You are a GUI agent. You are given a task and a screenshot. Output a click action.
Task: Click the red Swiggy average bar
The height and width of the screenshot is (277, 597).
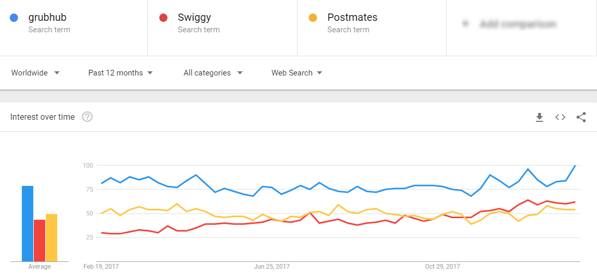pos(40,240)
